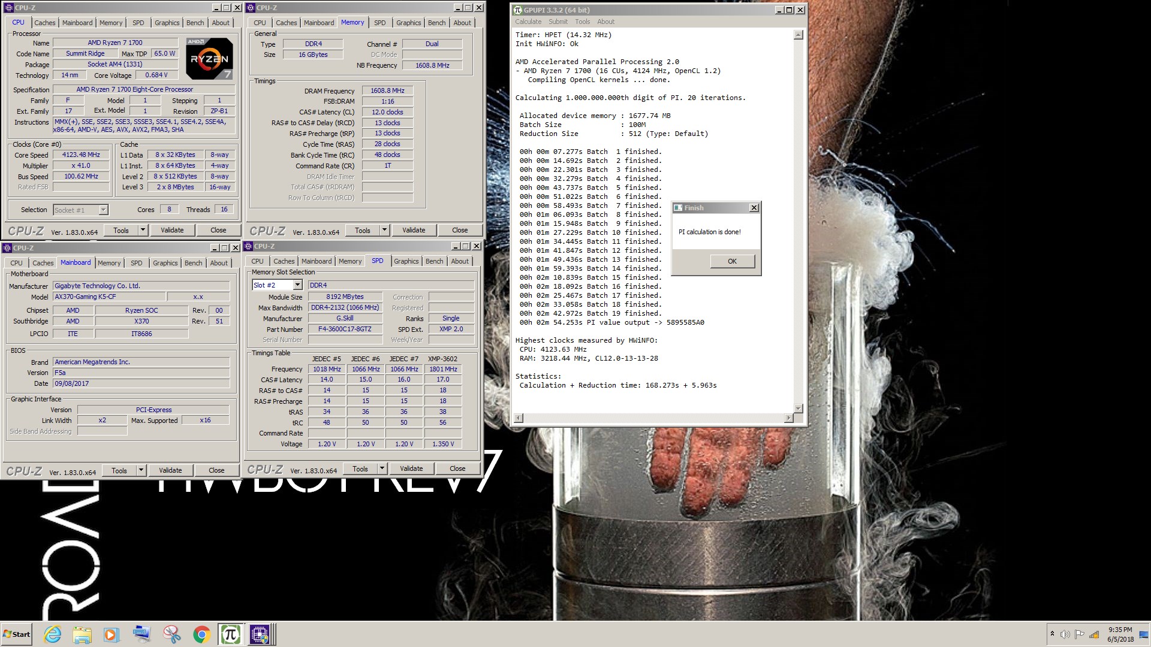Image resolution: width=1151 pixels, height=647 pixels.
Task: Click GPUPI scrollbar down arrow
Action: (x=798, y=409)
